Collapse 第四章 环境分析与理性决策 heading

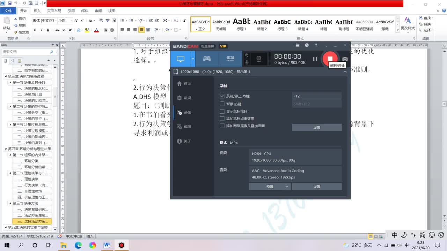coord(6,149)
